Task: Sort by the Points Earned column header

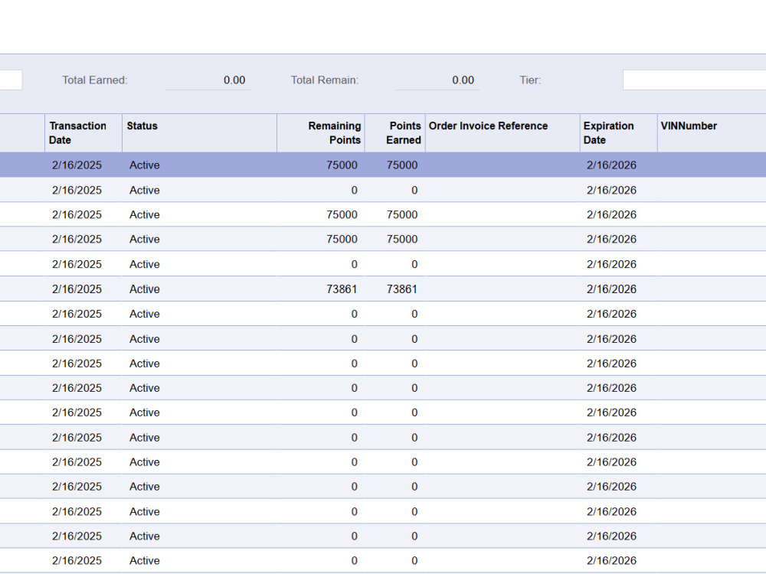Action: 395,132
